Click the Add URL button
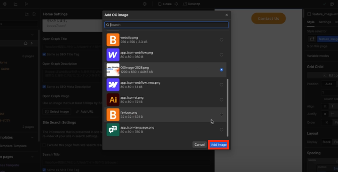Viewport: 338px width, 172px height. click(x=85, y=112)
